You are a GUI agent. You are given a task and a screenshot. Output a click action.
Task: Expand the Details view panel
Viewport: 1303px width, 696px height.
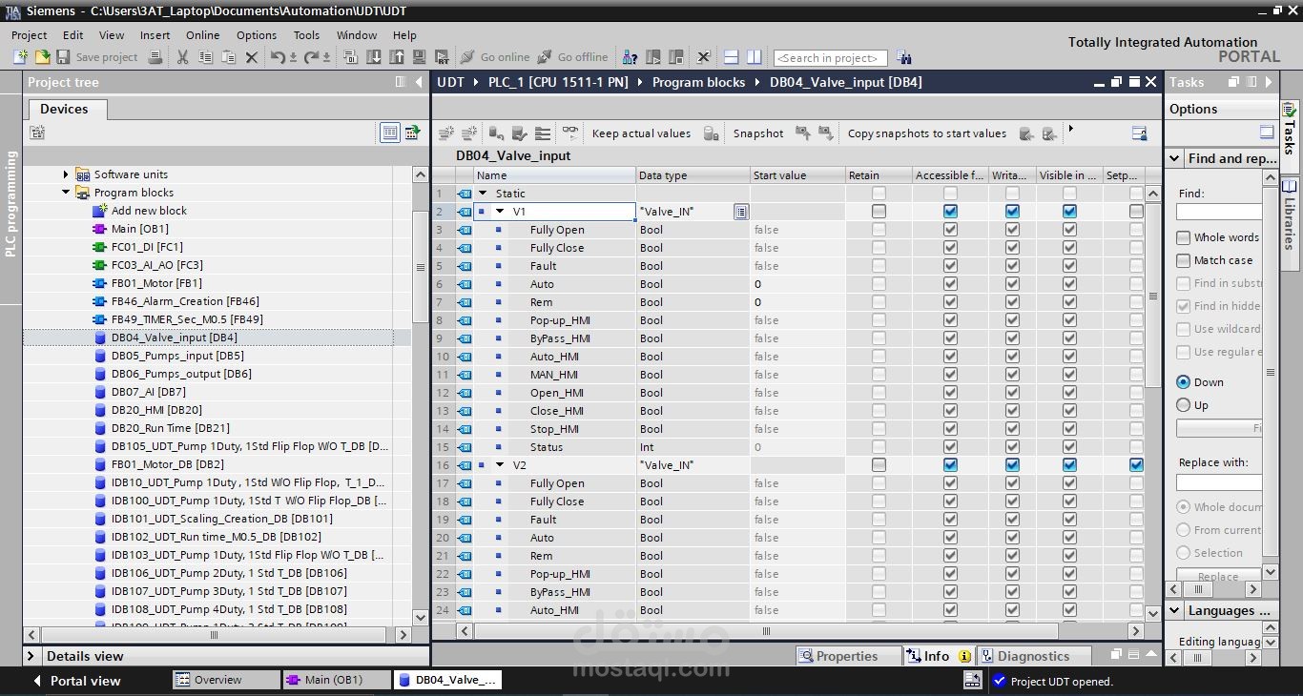pyautogui.click(x=31, y=656)
